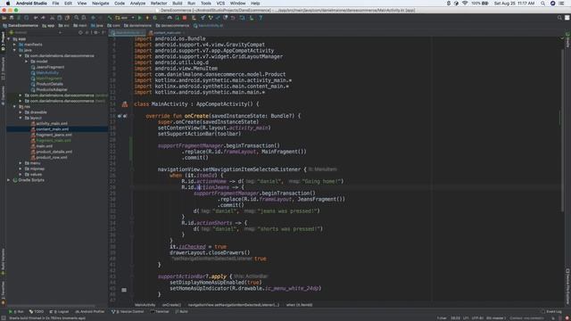Collapse the java folder node
Image resolution: width=571 pixels, height=321 pixels.
(x=14, y=50)
